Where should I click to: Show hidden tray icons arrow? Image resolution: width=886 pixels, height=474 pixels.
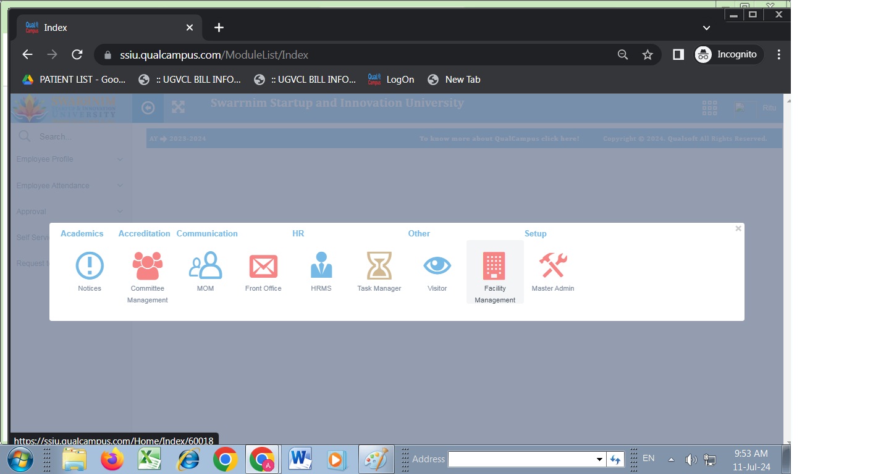[x=671, y=460]
